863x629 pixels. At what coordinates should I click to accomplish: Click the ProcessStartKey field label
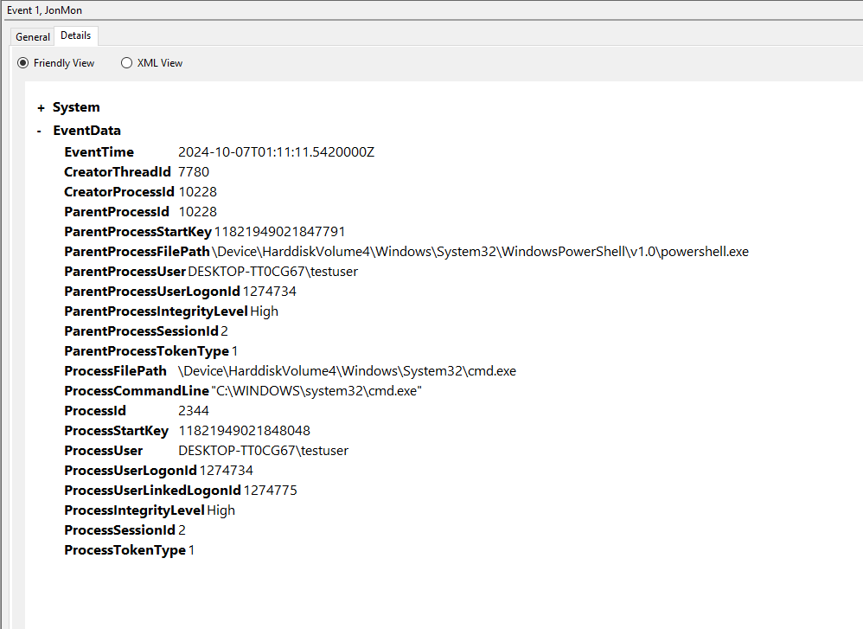[x=116, y=431]
